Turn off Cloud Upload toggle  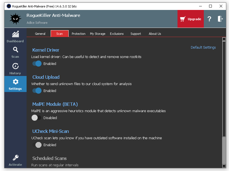pos(37,91)
